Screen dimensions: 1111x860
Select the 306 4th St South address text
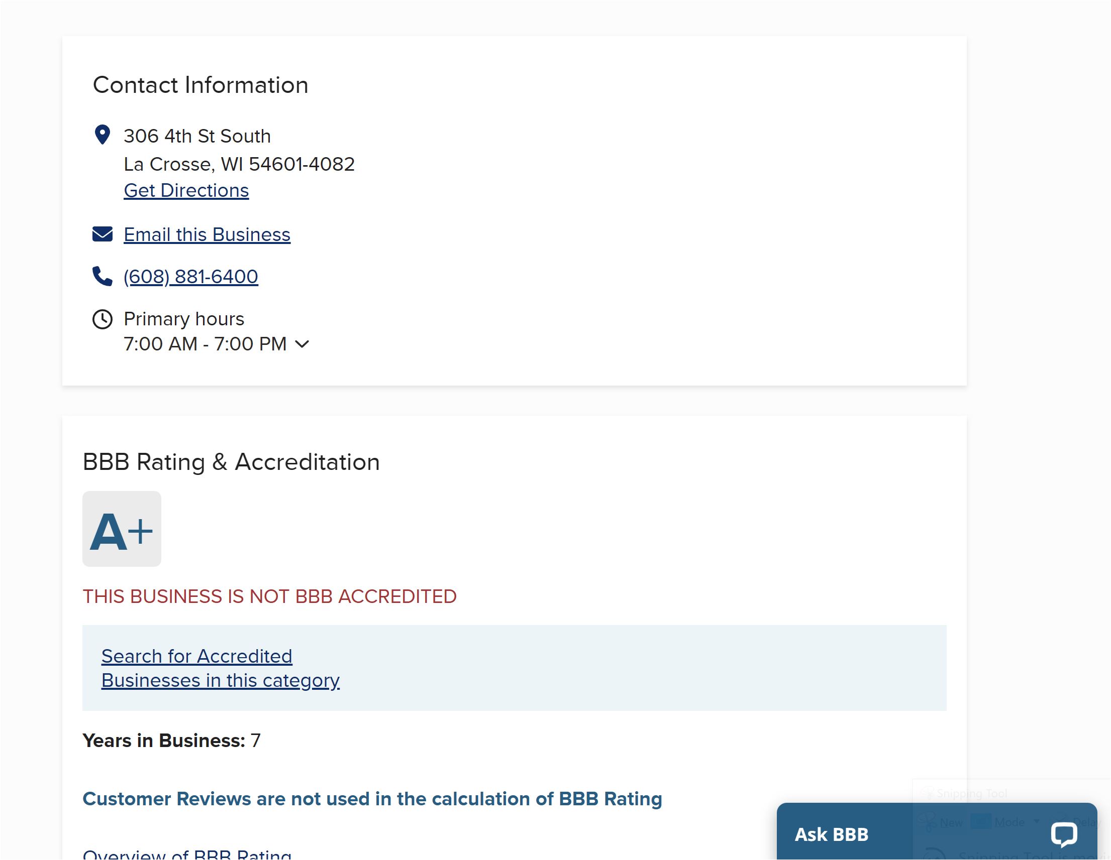click(197, 136)
